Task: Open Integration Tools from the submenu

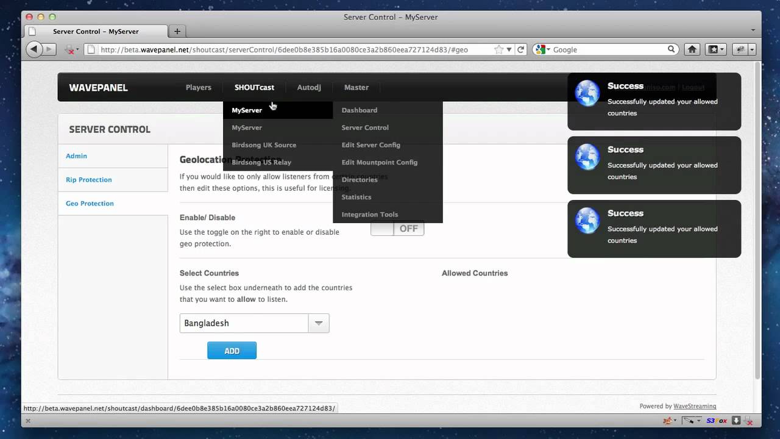Action: 388,214
